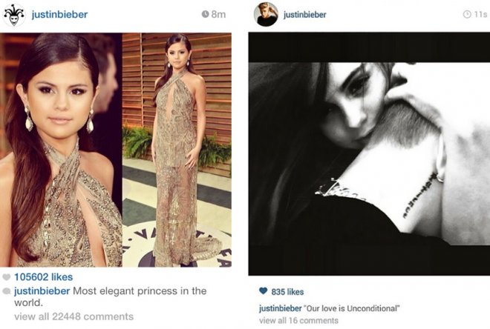
Task: View the 105602 likes list
Action: [44, 277]
